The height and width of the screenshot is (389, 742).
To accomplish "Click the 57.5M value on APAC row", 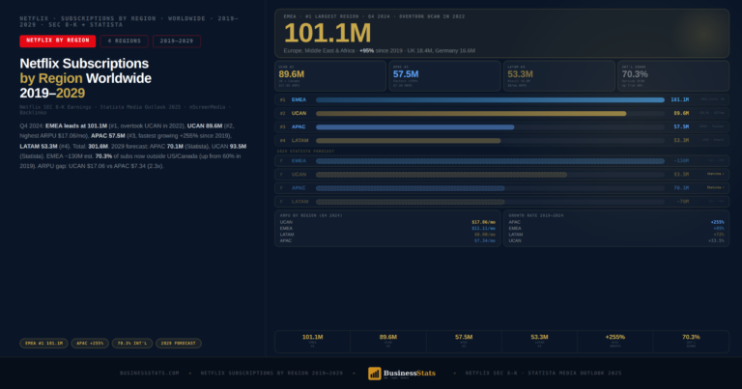I will pos(681,127).
